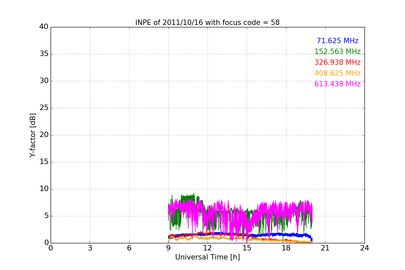This screenshot has width=405, height=270.
Task: Click the y-axis tick label 40
Action: coord(44,27)
